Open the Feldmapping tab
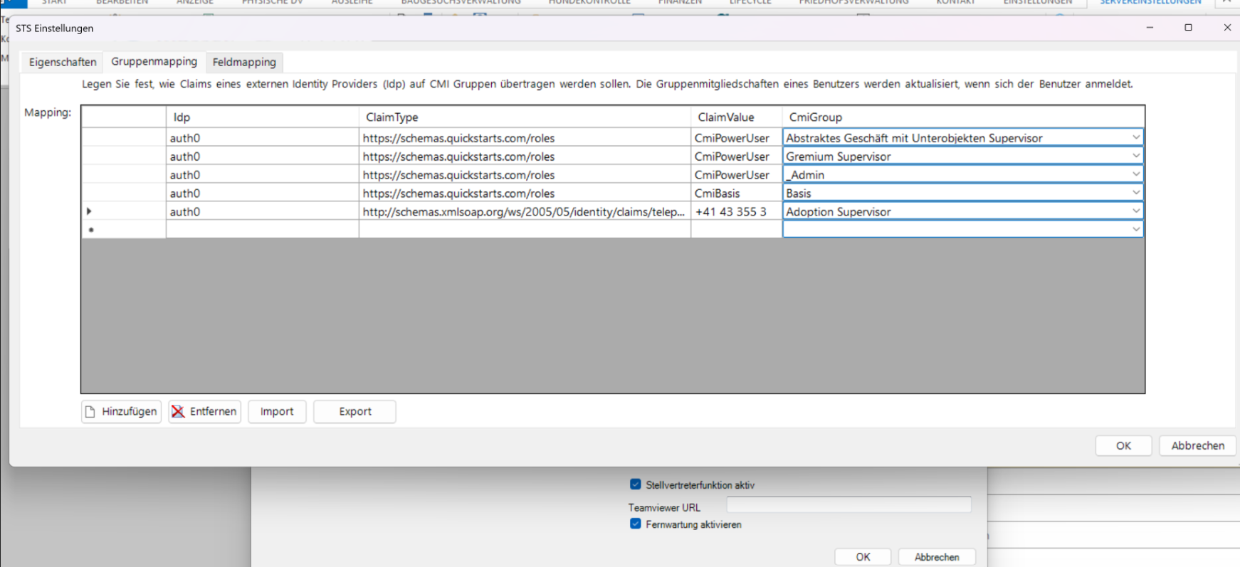This screenshot has height=567, width=1240. click(x=244, y=62)
